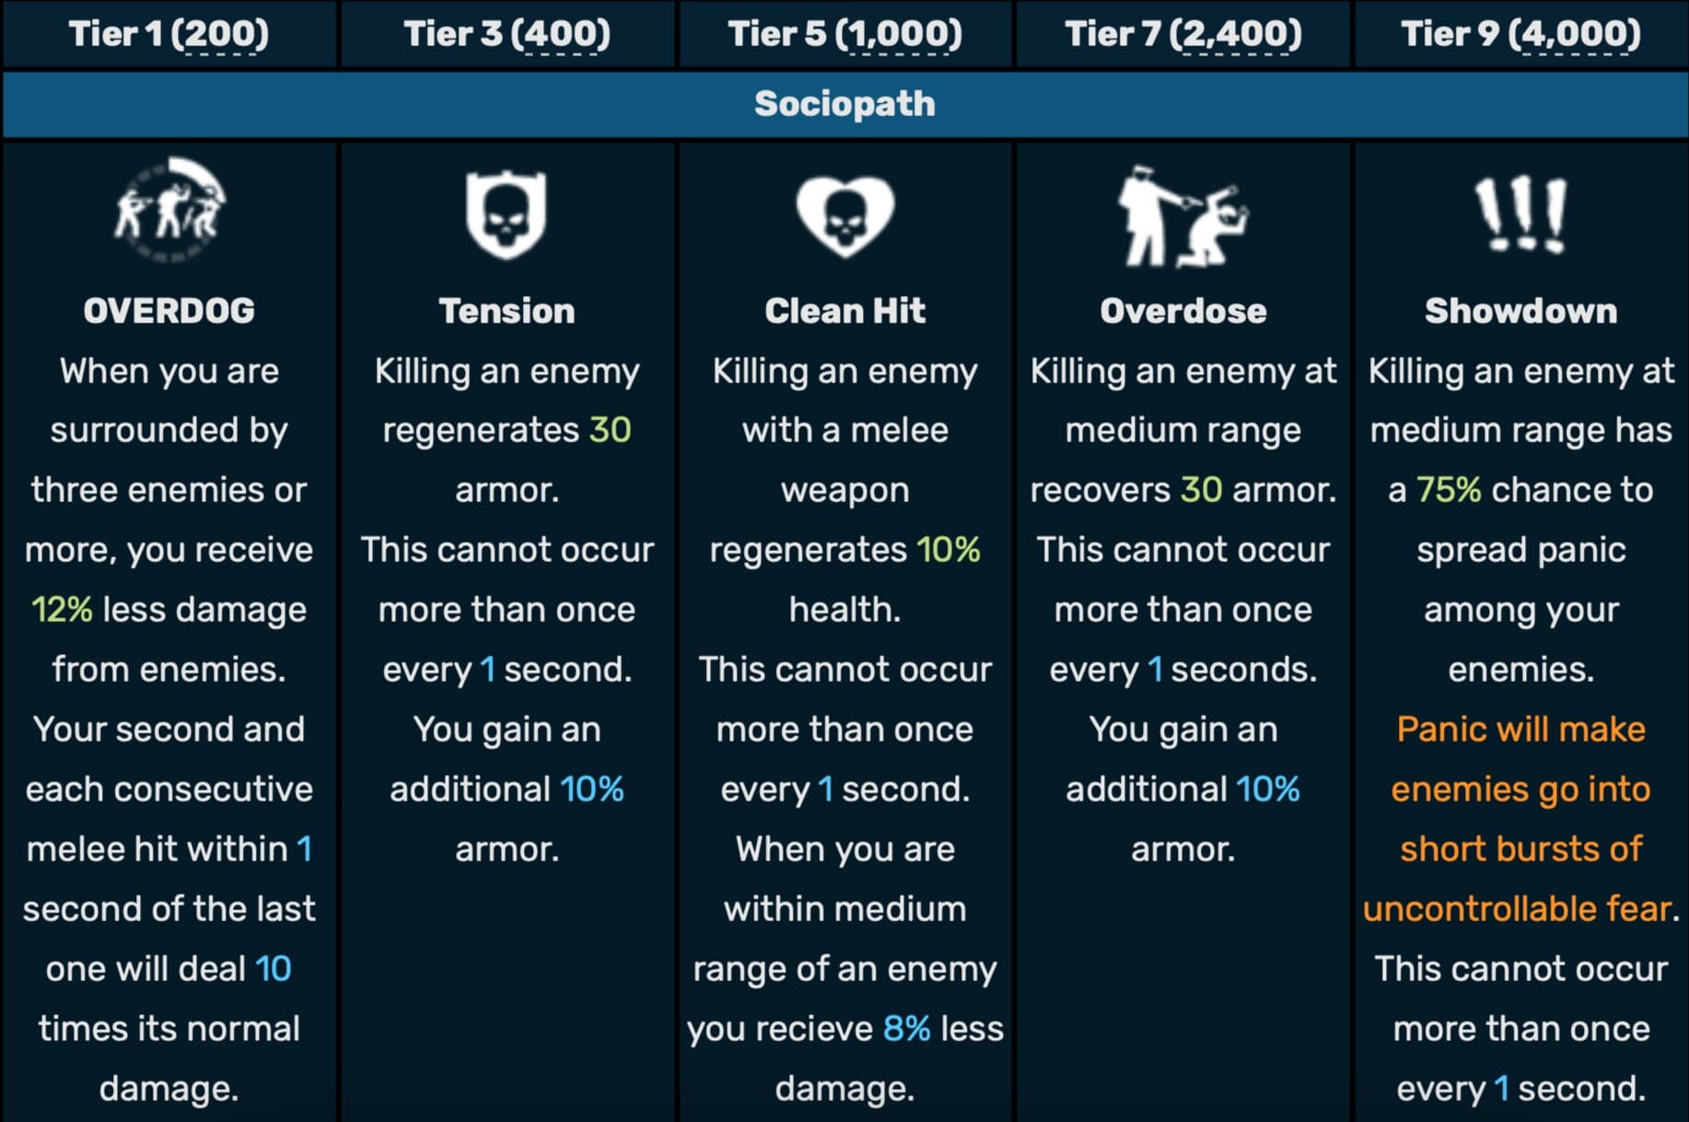Click the Sociopath section banner
The width and height of the screenshot is (1689, 1122).
(844, 104)
